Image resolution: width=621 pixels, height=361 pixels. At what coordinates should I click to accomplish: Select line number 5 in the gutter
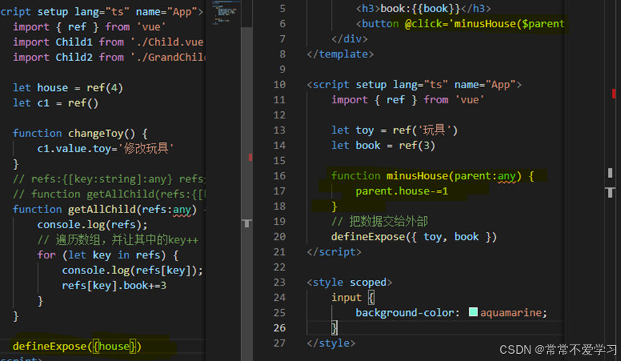282,9
